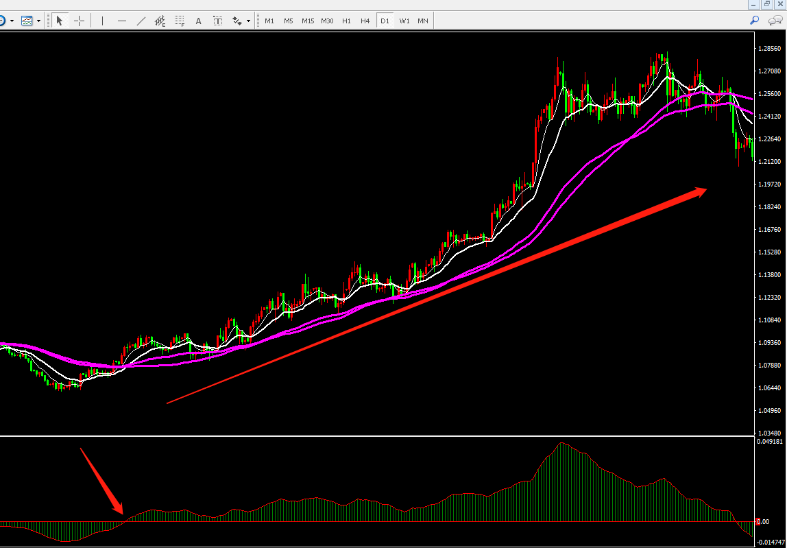787x548 pixels.
Task: Select the Cursor arrow tool
Action: point(60,21)
